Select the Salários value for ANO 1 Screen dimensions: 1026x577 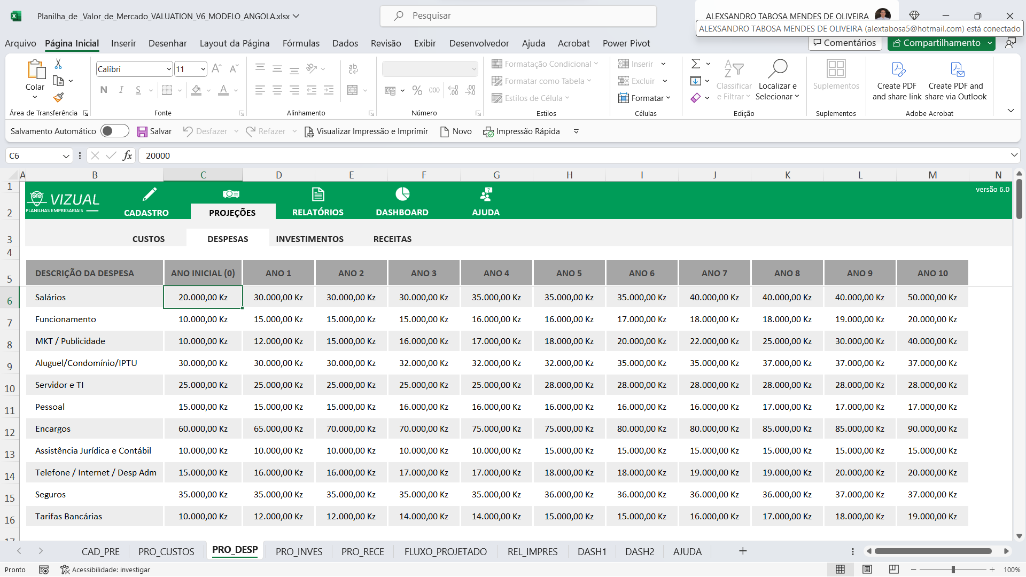[x=278, y=297]
